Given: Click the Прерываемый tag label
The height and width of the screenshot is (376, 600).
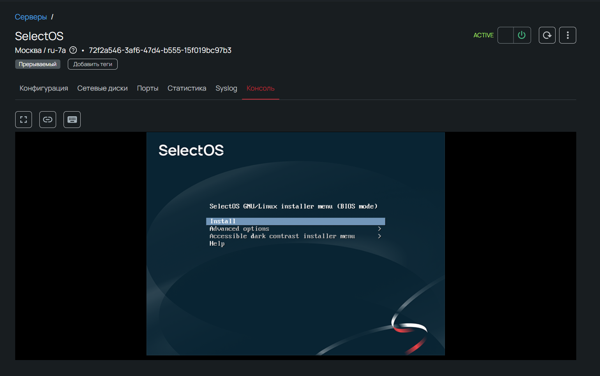Looking at the screenshot, I should [38, 64].
